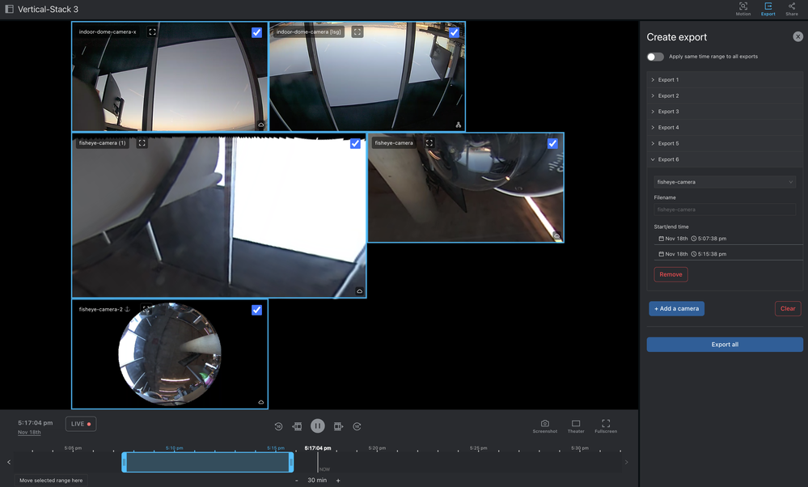Skip back 10 seconds

[278, 426]
